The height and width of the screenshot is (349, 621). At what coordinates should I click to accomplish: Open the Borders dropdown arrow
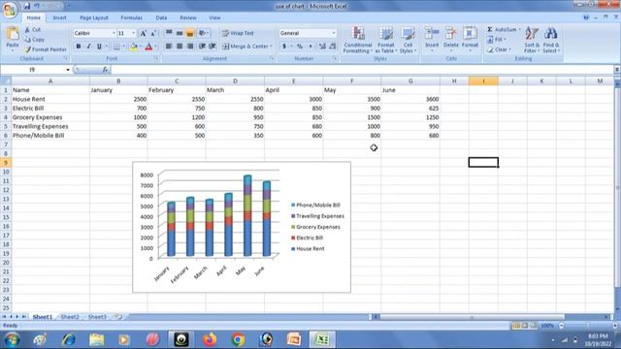pyautogui.click(x=123, y=47)
